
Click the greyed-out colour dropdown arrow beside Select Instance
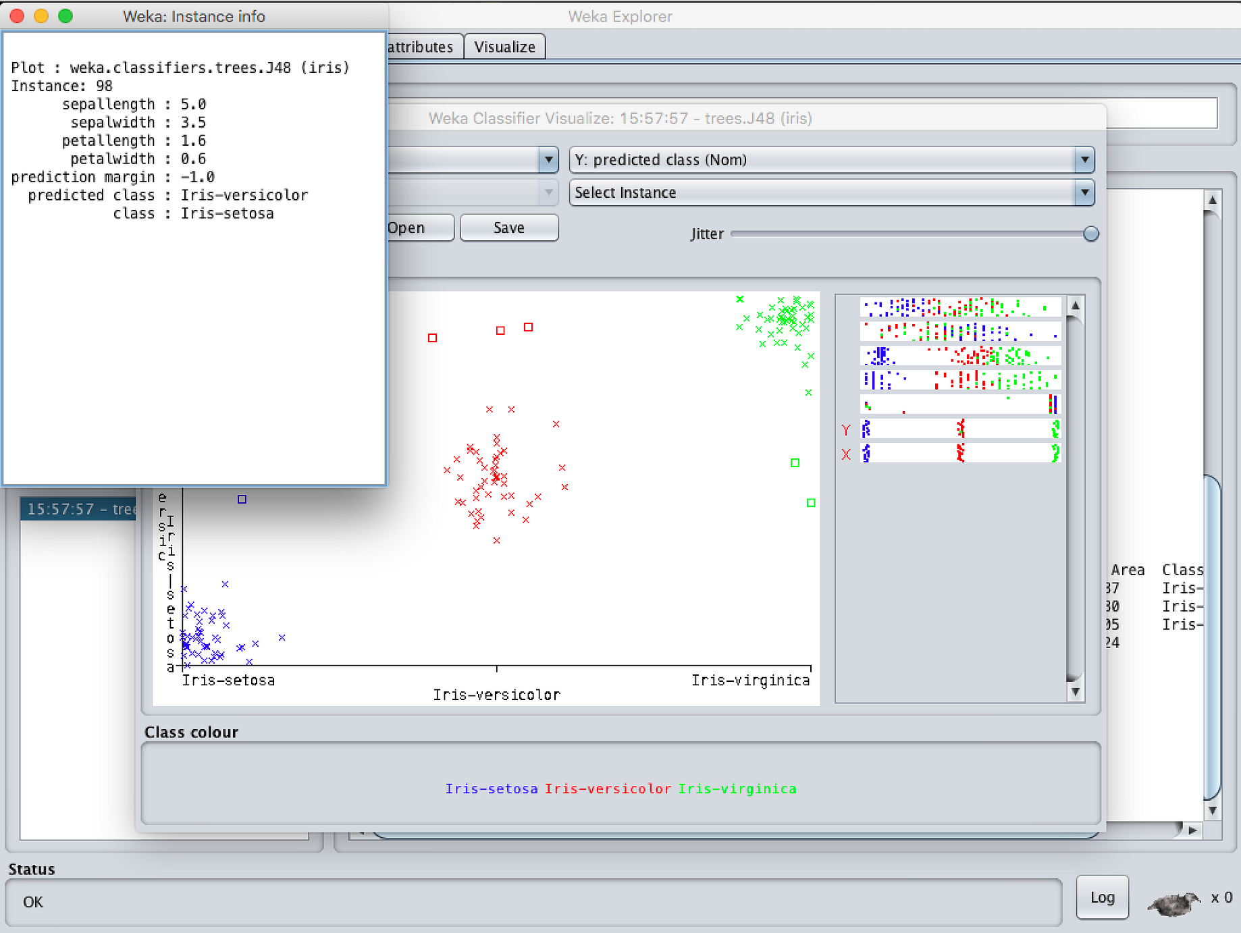(548, 192)
